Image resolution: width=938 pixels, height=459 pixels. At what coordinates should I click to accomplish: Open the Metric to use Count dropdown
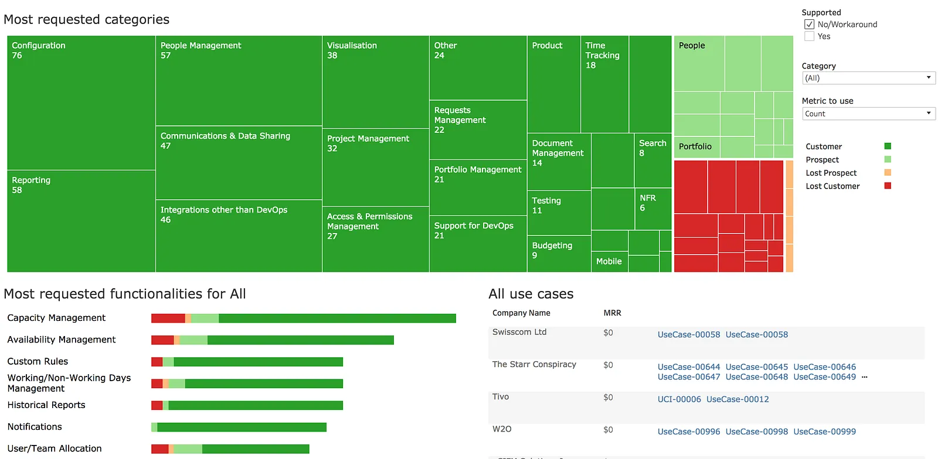(868, 114)
